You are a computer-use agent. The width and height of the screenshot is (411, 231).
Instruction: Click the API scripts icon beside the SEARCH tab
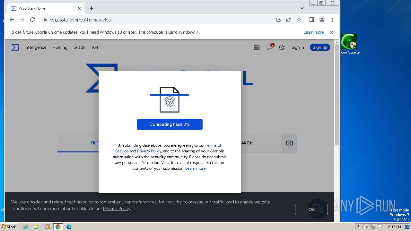(289, 143)
